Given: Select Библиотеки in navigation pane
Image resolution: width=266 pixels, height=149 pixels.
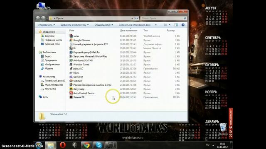Looking at the screenshot, I should 49,52.
